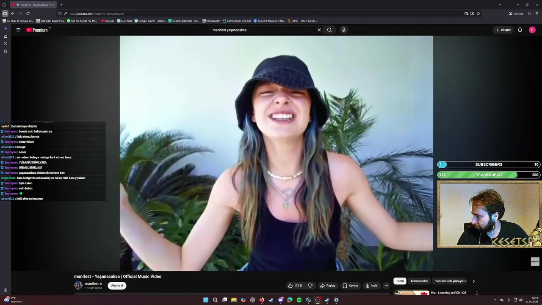Open Google Takvim bookmark
The height and width of the screenshot is (305, 542).
[150, 21]
